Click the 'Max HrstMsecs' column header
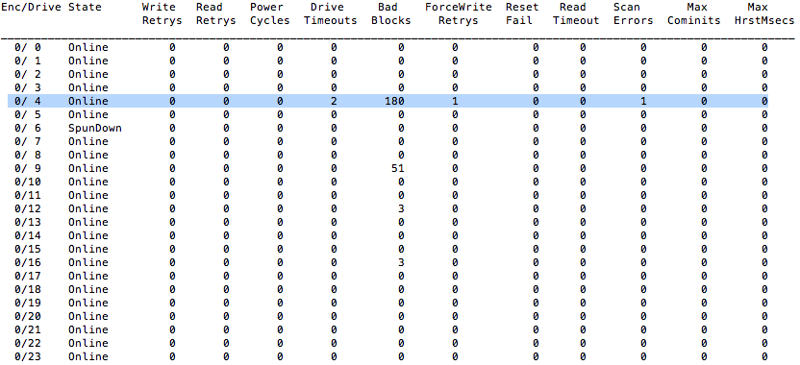800x365 pixels. click(x=764, y=13)
